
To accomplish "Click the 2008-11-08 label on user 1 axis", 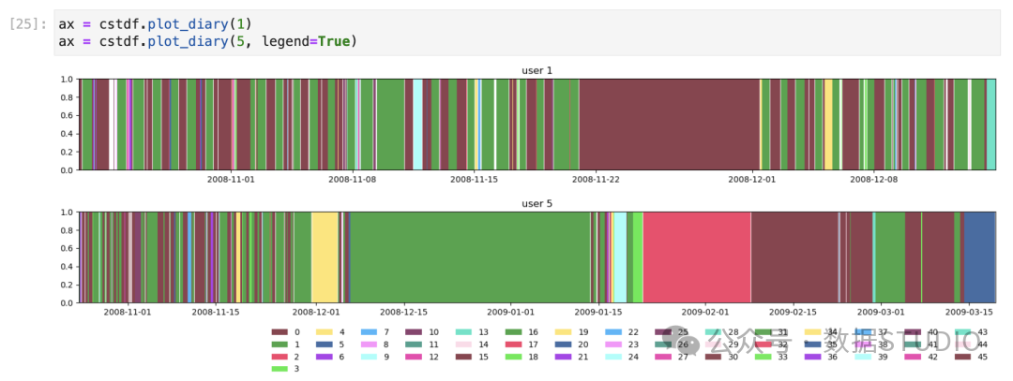I will (x=354, y=180).
